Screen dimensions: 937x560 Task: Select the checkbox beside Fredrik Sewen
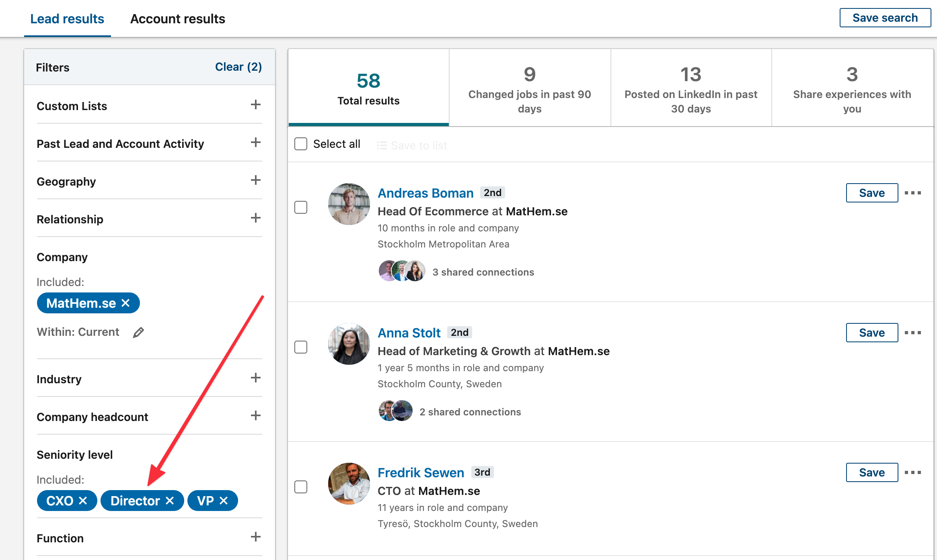(301, 487)
